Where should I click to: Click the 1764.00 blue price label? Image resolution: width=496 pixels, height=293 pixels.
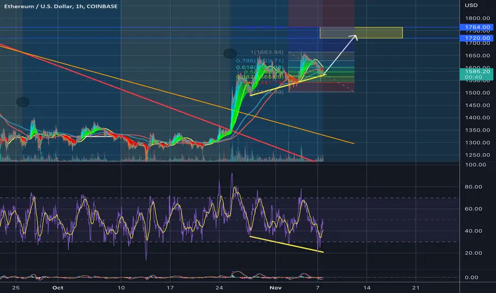[x=476, y=27]
